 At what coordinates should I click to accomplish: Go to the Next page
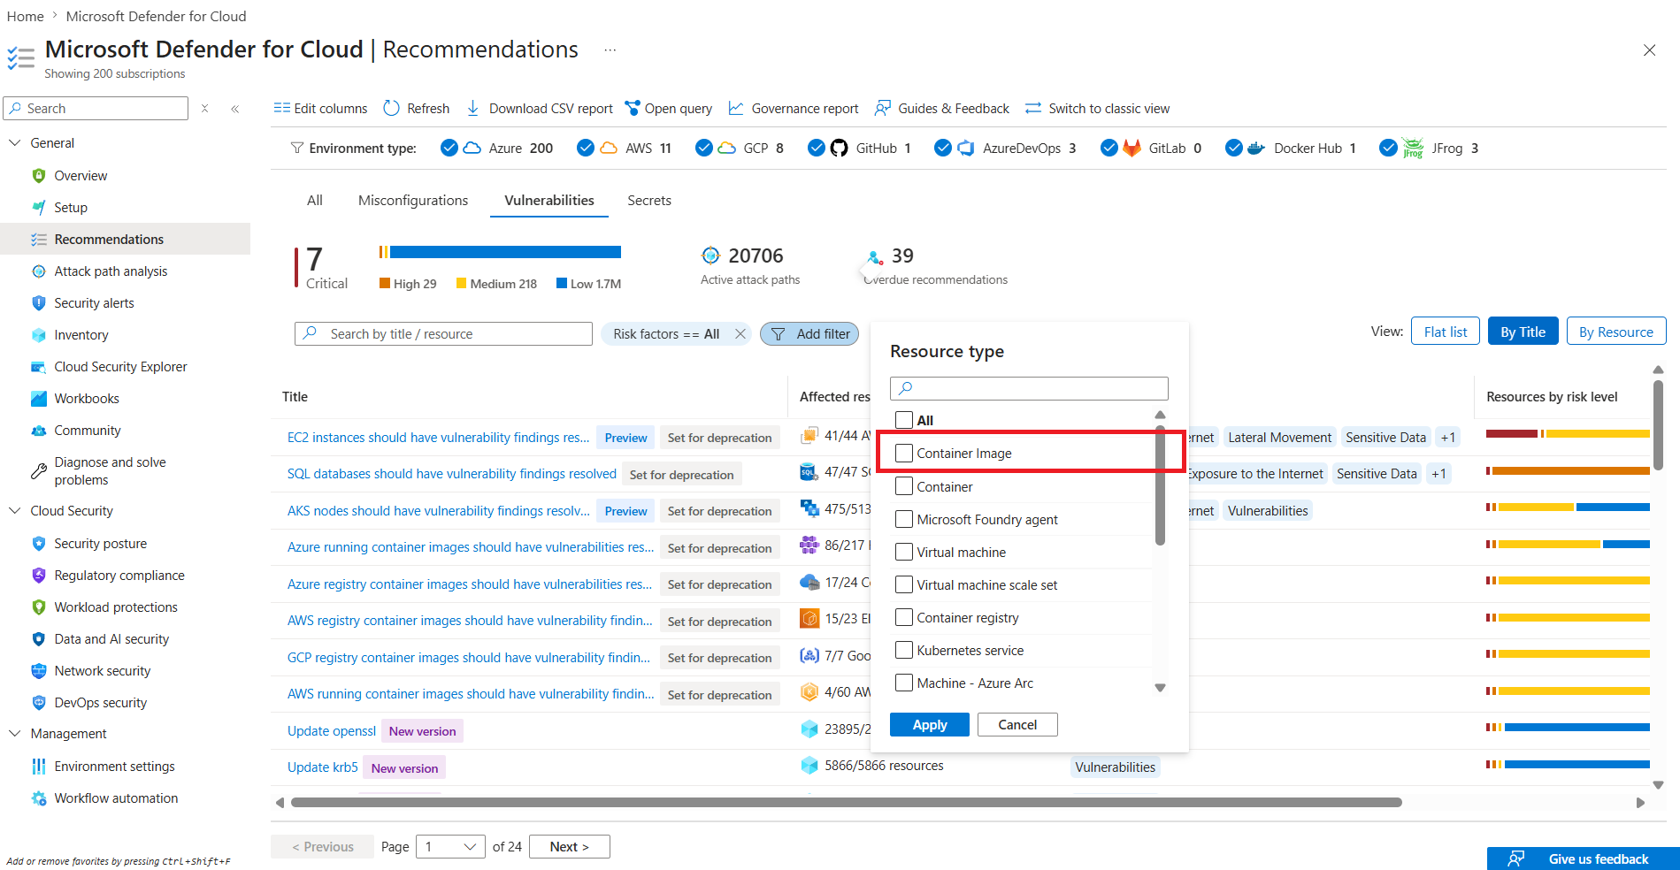click(x=570, y=846)
